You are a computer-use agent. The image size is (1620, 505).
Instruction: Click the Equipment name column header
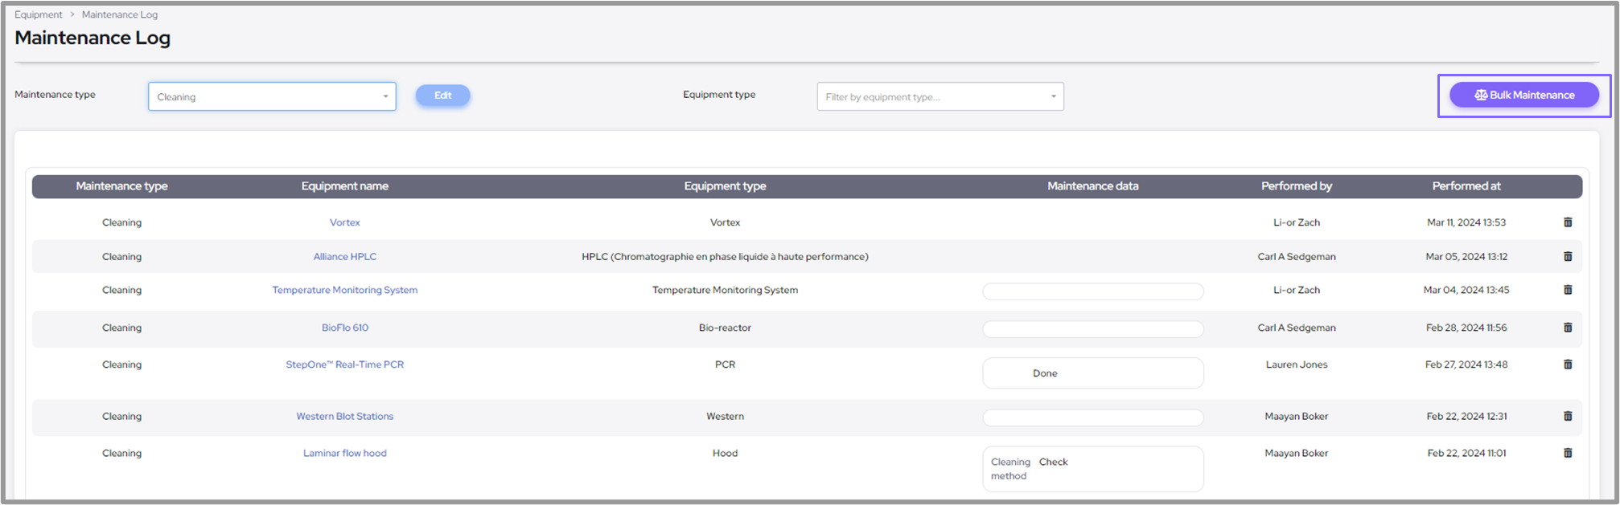[344, 186]
